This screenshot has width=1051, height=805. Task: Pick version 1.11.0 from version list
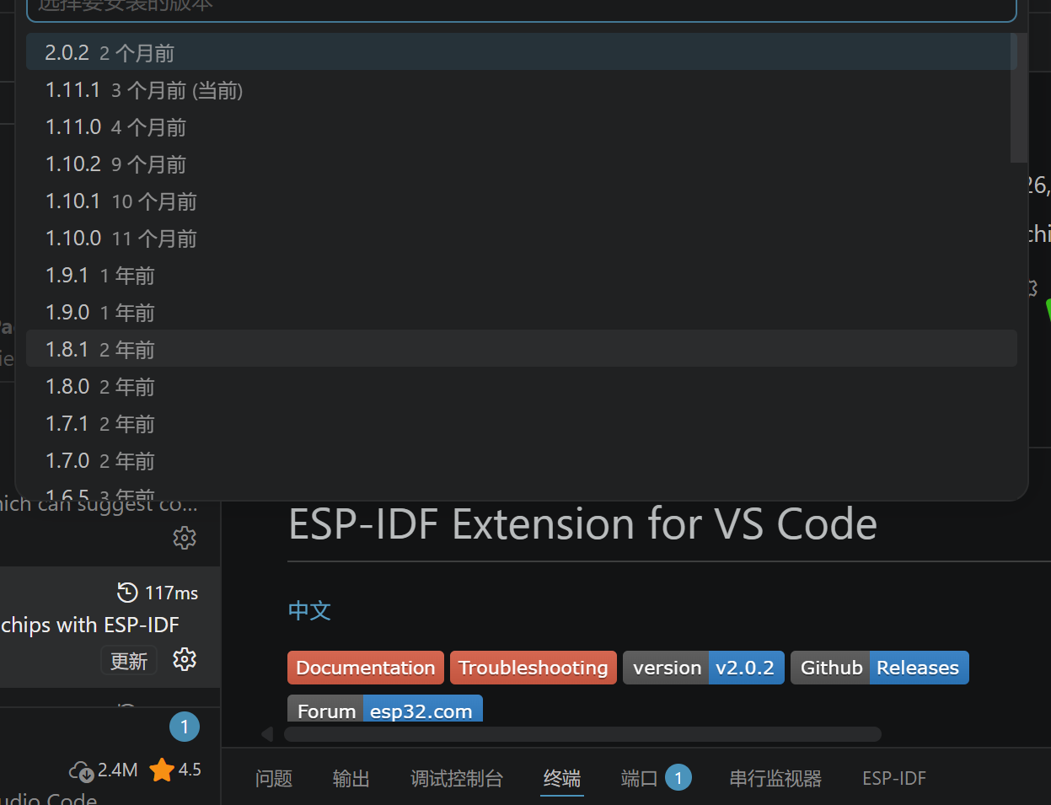coord(521,126)
